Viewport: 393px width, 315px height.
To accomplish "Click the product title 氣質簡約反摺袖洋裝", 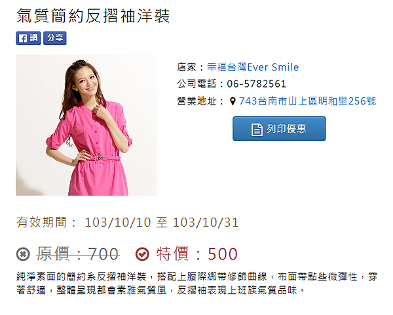I will pyautogui.click(x=93, y=16).
